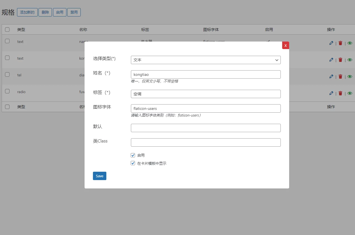Click the 标签 field containing 空调
The image size is (355, 235).
pos(206,94)
